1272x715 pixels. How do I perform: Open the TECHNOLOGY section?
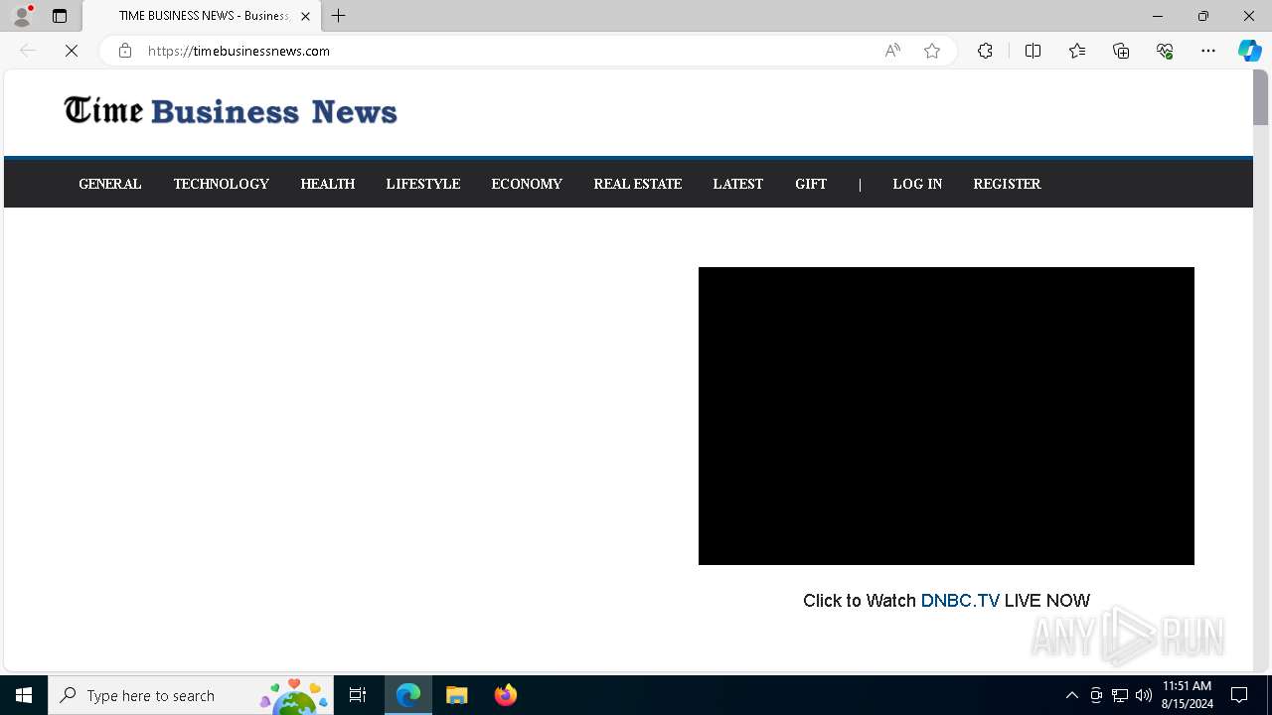coord(222,184)
